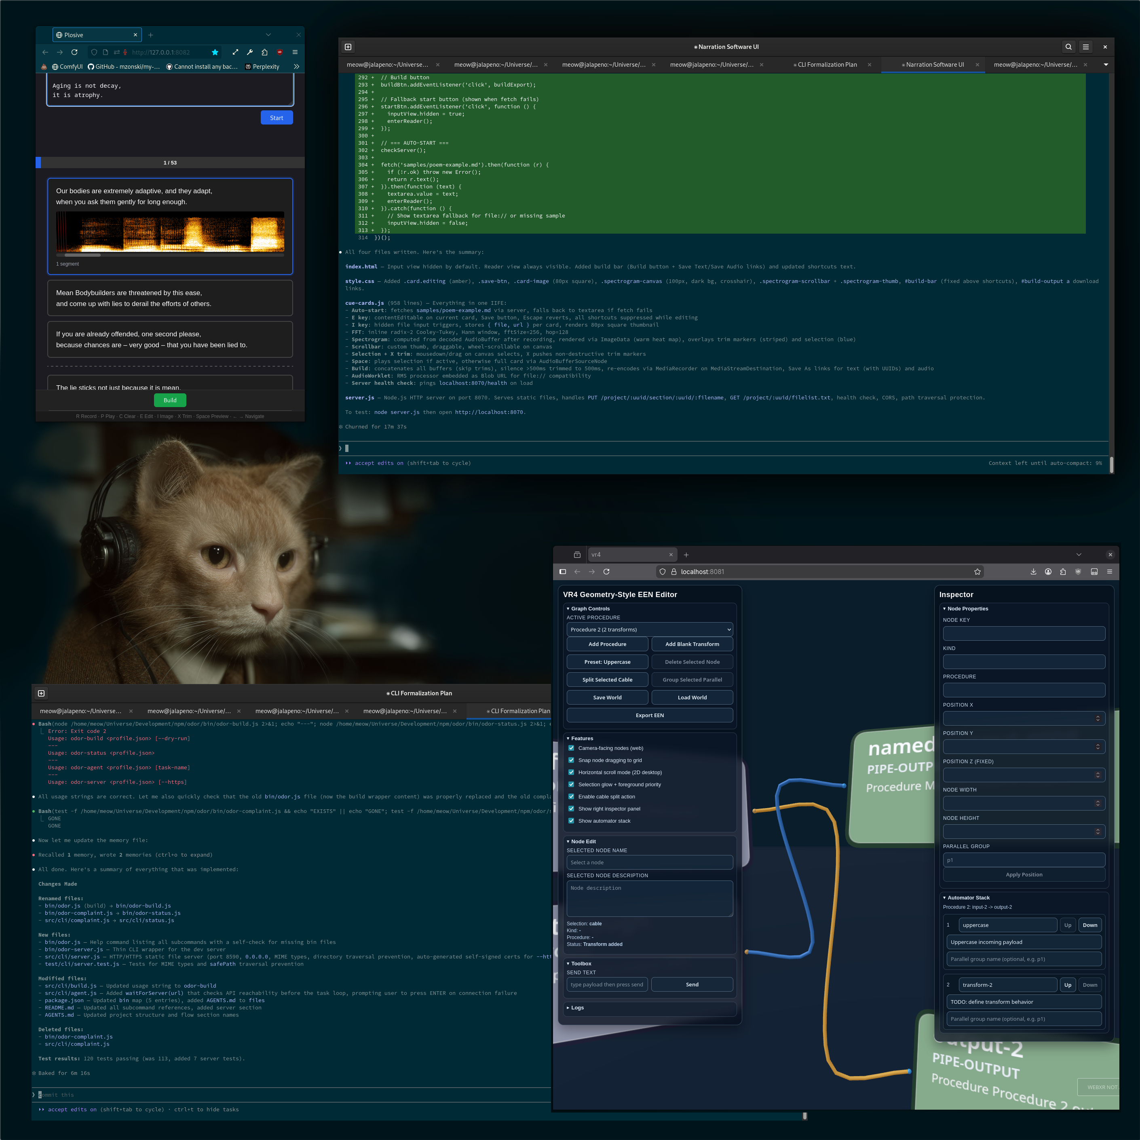This screenshot has height=1140, width=1140.
Task: Expand the Logs section
Action: coord(576,1008)
